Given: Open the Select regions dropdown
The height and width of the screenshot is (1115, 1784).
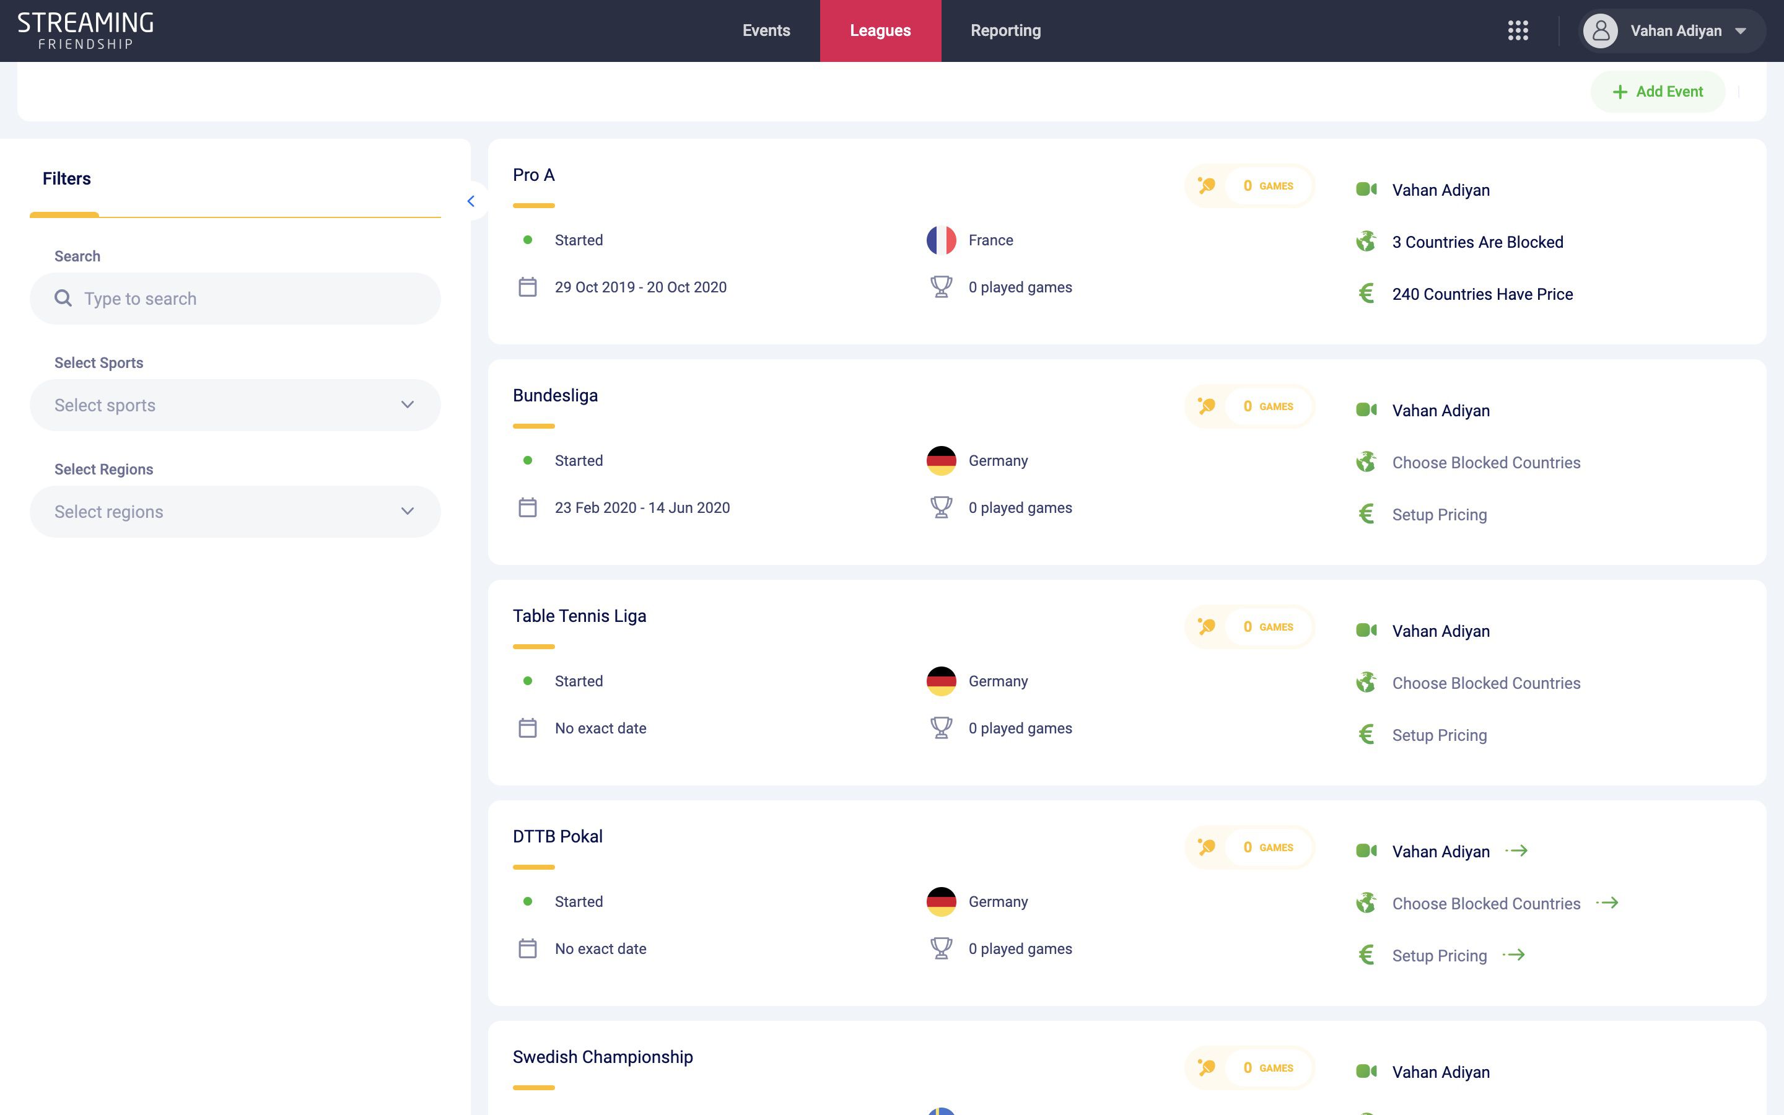Looking at the screenshot, I should coord(235,512).
